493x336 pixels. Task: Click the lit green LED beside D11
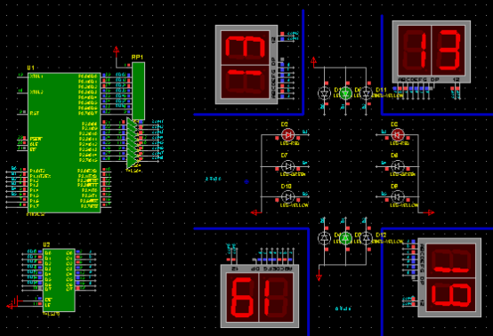tap(345, 93)
